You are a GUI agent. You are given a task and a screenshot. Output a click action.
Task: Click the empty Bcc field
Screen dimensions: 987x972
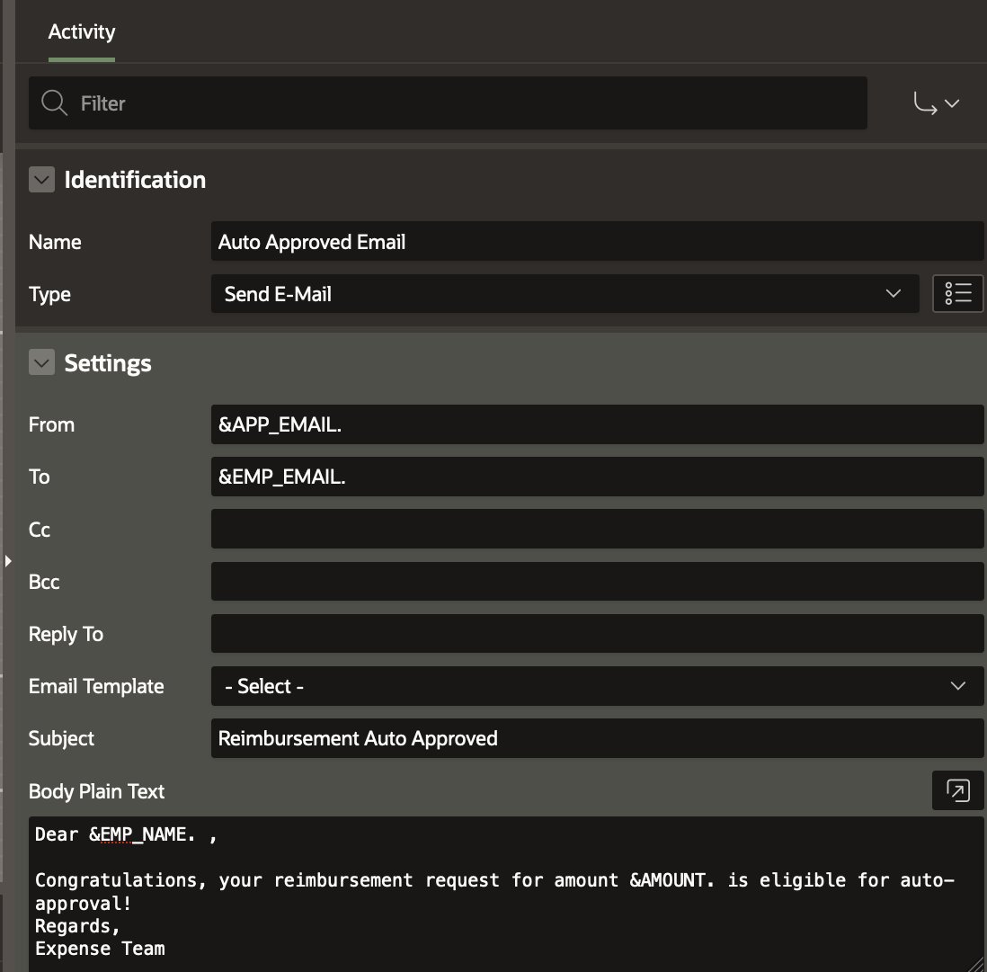point(597,582)
